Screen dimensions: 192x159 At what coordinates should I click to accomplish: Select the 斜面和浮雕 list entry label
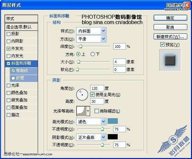coord(21,63)
